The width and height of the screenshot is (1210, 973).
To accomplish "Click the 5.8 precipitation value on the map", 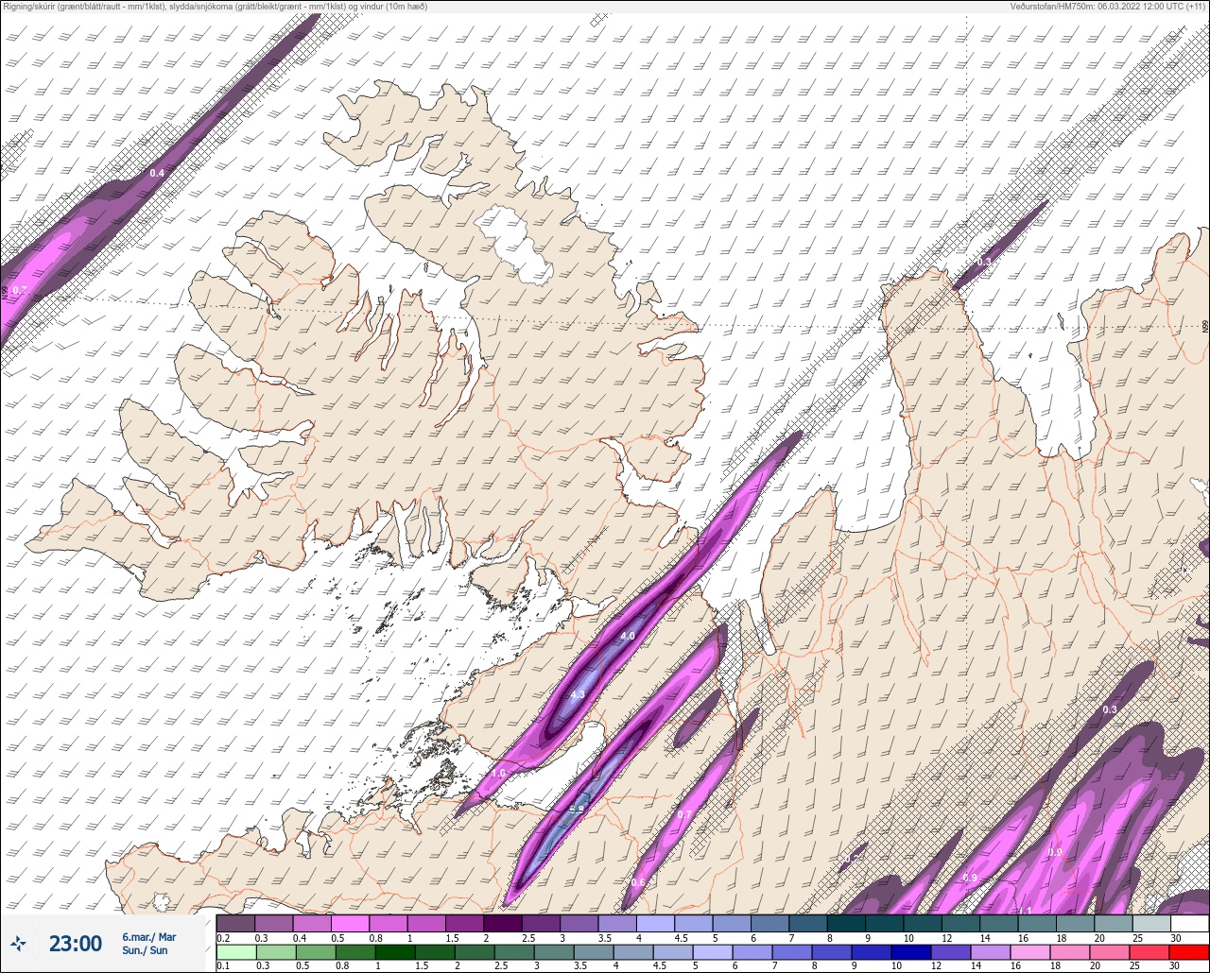I will [x=577, y=810].
